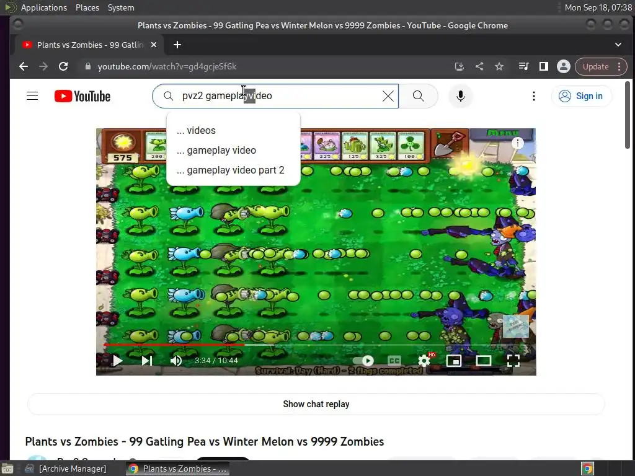Image resolution: width=635 pixels, height=476 pixels.
Task: Play the video
Action: 117,360
